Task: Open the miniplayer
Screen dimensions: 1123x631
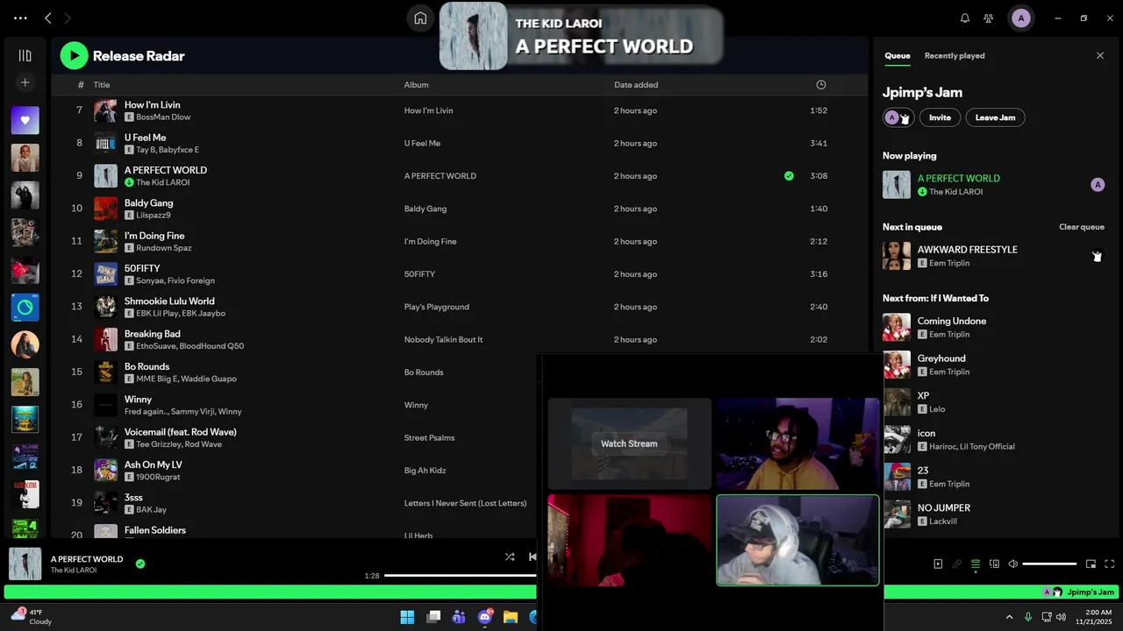Action: 1091,564
